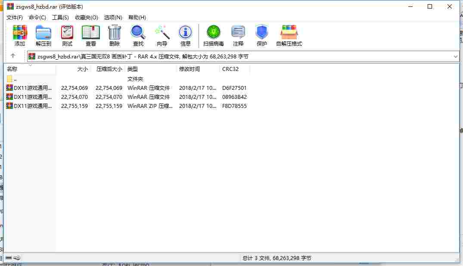Click the "WinRAR ZIP 压缩..." type cell
Image resolution: width=463 pixels, height=266 pixels.
point(150,106)
